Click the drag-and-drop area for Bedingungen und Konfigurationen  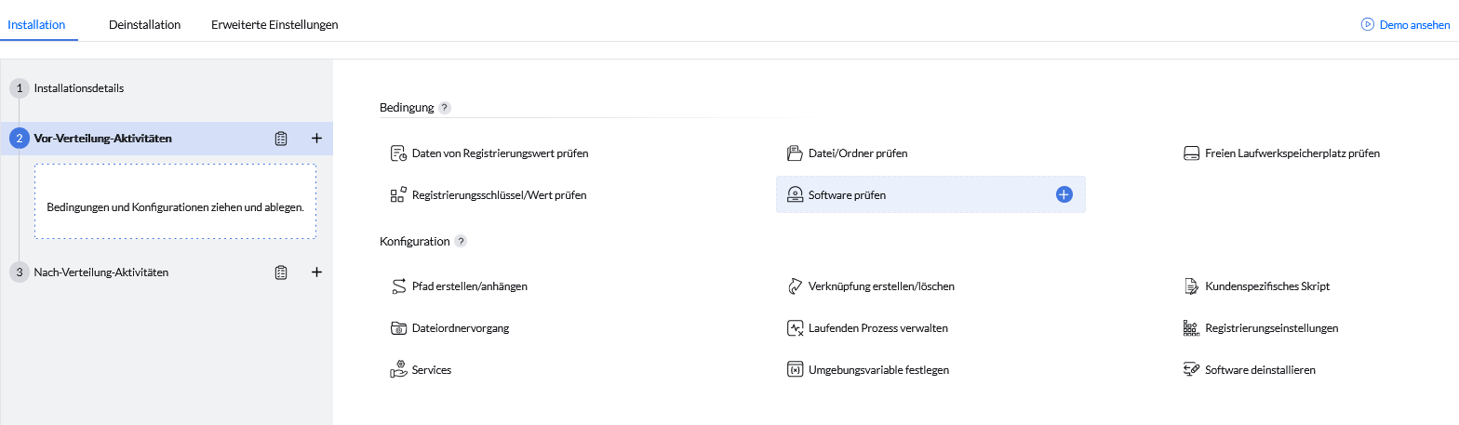tap(175, 202)
